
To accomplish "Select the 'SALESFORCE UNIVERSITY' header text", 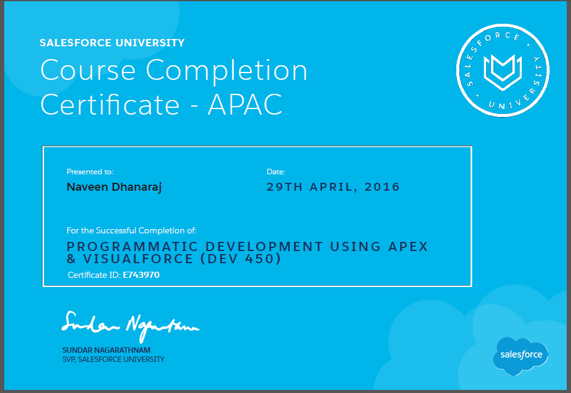I will (112, 43).
